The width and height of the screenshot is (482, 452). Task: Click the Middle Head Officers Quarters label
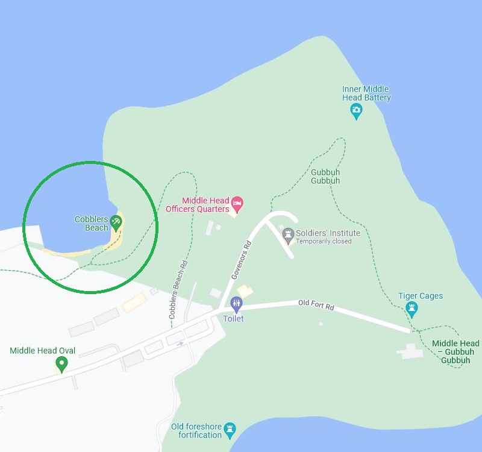pos(198,205)
